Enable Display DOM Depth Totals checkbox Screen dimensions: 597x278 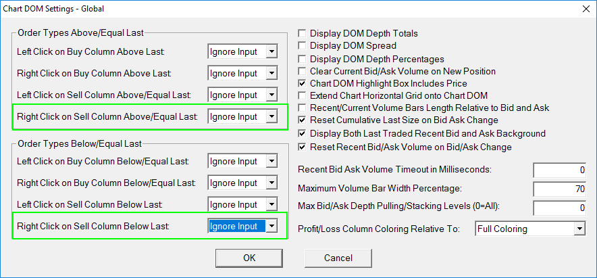click(x=303, y=33)
